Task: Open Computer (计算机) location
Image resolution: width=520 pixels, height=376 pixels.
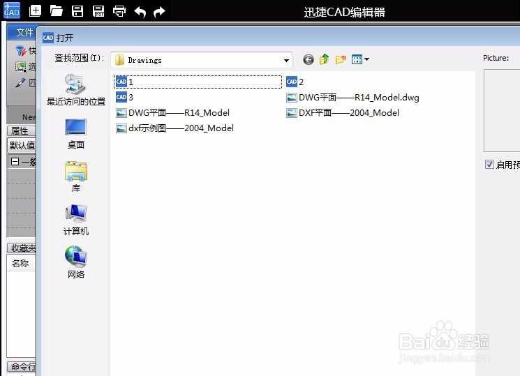Action: (75, 220)
